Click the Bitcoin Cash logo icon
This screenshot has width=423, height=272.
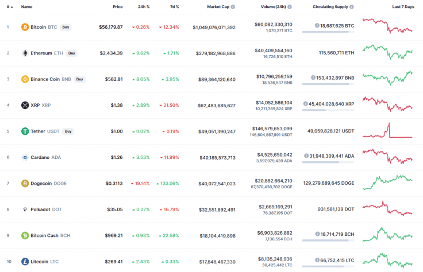point(25,235)
